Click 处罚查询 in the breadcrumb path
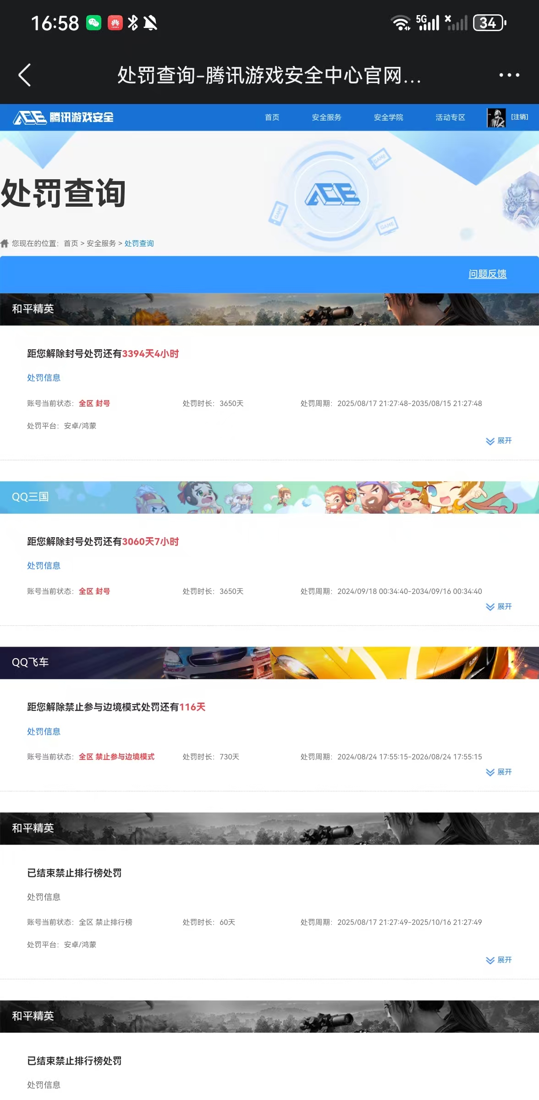Viewport: 539px width, 1100px height. (x=139, y=243)
